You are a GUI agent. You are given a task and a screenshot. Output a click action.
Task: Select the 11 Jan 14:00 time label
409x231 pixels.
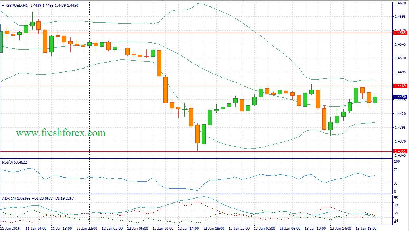(x=36, y=228)
